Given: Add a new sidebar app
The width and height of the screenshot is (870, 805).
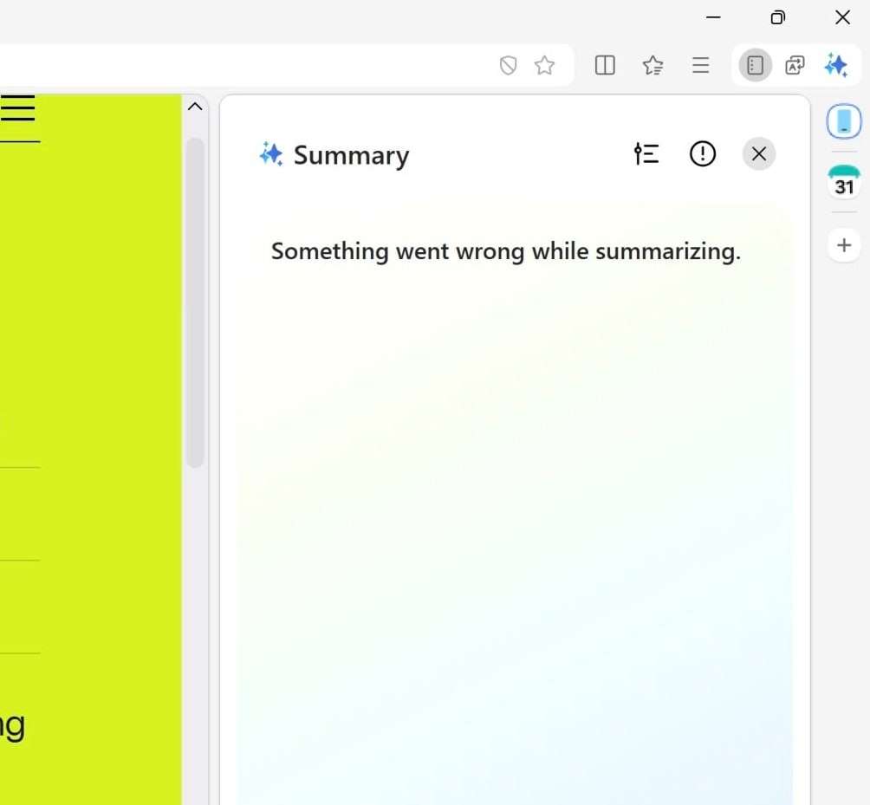Looking at the screenshot, I should [x=844, y=244].
